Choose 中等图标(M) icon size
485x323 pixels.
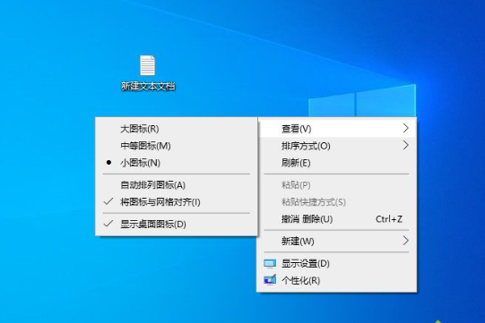pos(177,146)
